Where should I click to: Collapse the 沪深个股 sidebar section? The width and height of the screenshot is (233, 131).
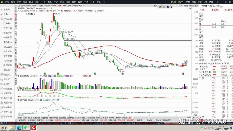12,19
